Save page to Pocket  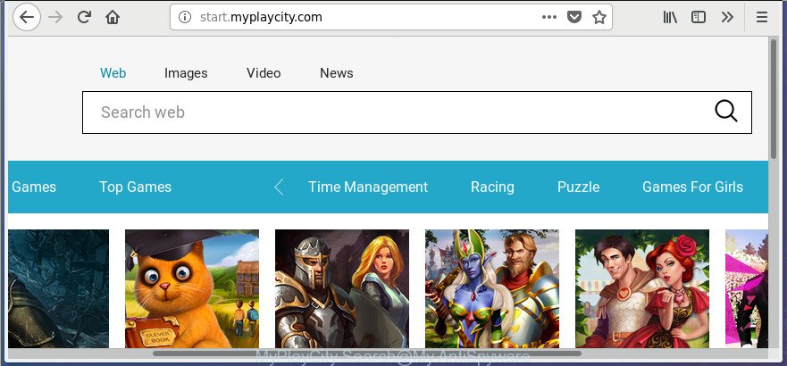pyautogui.click(x=574, y=17)
